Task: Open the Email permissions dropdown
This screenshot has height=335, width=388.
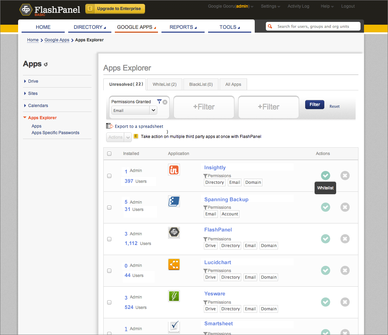Action: pyautogui.click(x=134, y=110)
